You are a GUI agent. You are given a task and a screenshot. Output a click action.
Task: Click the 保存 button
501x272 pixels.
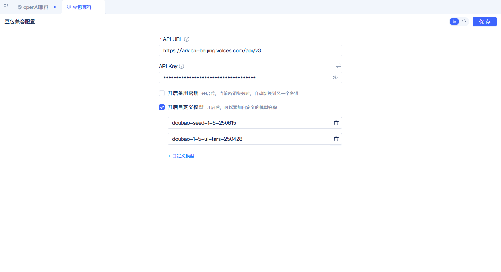485,22
